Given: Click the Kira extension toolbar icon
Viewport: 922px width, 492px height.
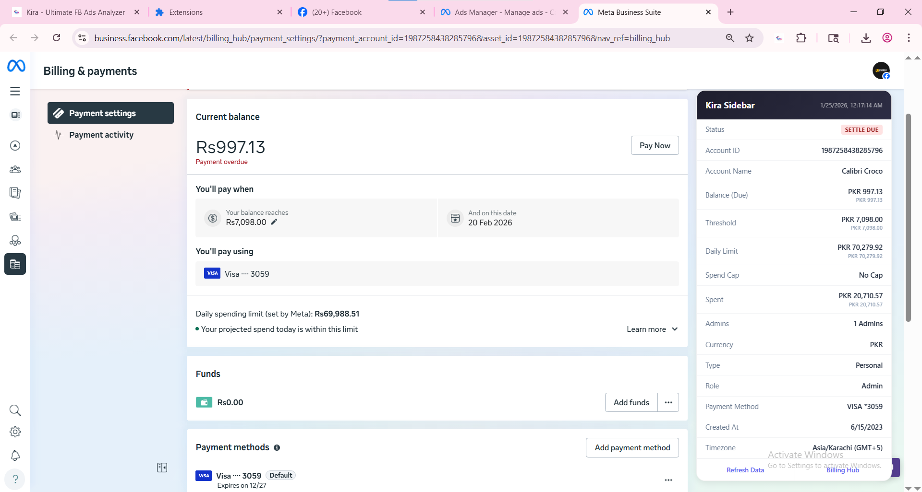Looking at the screenshot, I should (779, 38).
